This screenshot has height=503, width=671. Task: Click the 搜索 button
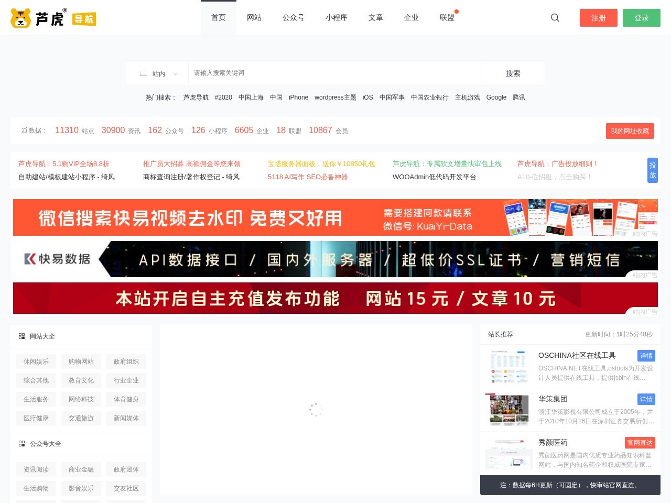(x=513, y=74)
